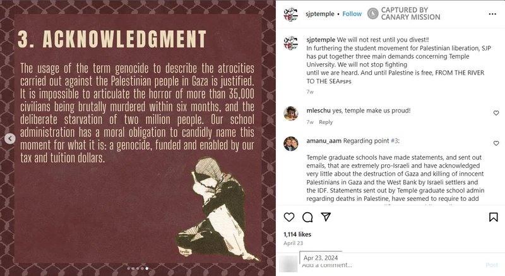The height and width of the screenshot is (276, 505).
Task: Click the comment speech bubble icon
Action: [307, 217]
